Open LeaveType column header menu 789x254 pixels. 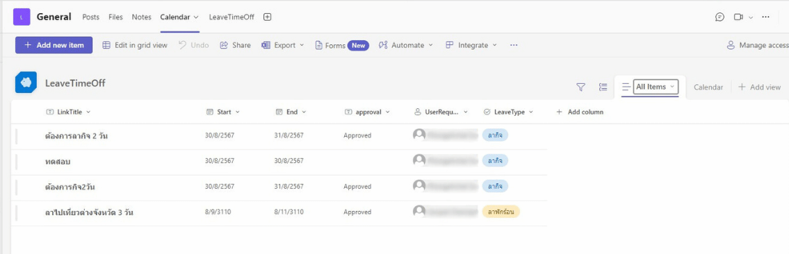click(x=508, y=112)
